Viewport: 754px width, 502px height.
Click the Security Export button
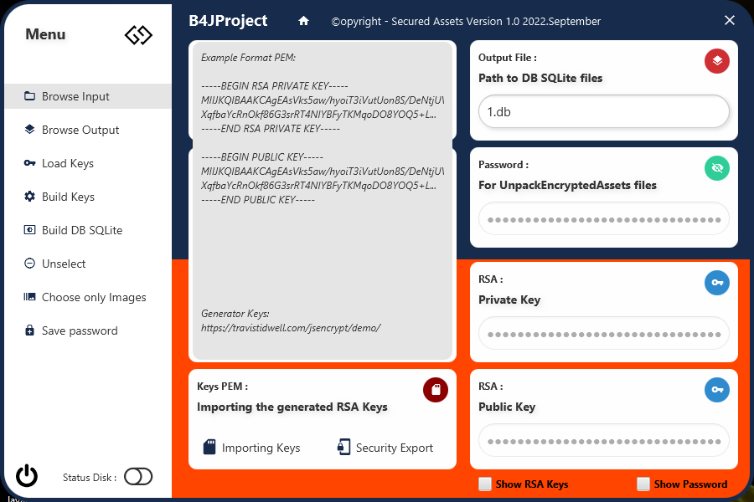385,448
